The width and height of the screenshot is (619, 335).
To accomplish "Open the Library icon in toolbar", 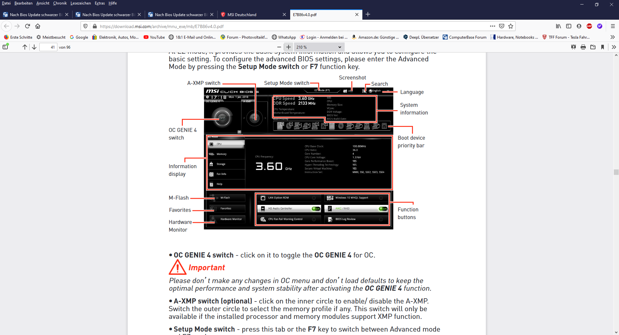I will (558, 26).
